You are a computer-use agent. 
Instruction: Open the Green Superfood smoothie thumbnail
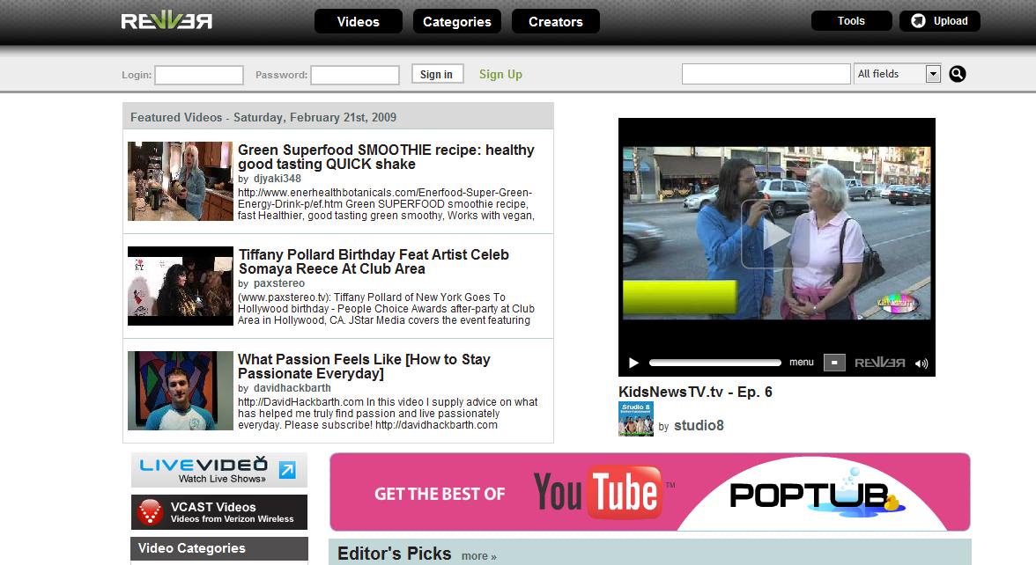pyautogui.click(x=181, y=181)
